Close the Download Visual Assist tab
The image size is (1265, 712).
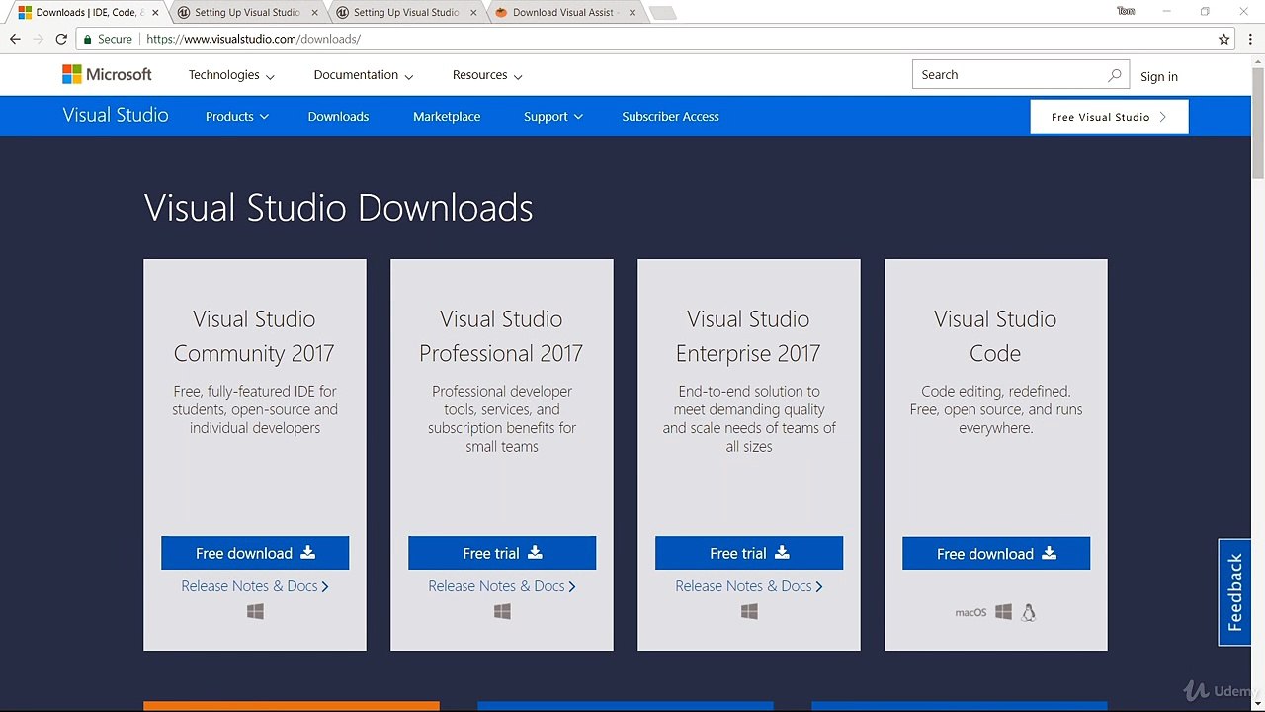[631, 13]
